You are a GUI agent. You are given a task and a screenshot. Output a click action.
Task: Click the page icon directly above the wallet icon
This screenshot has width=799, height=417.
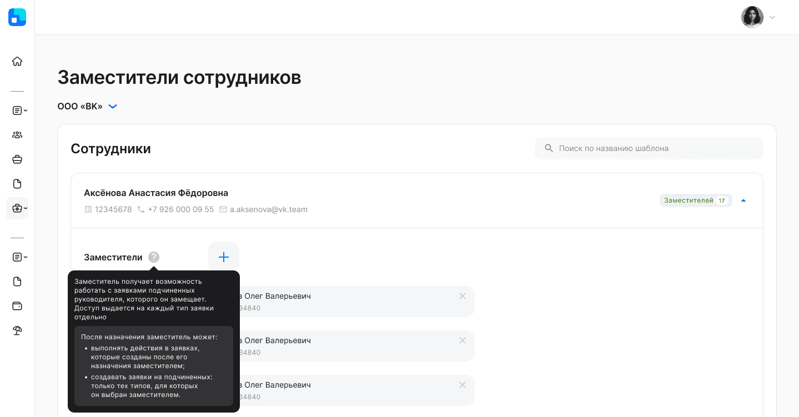click(17, 282)
